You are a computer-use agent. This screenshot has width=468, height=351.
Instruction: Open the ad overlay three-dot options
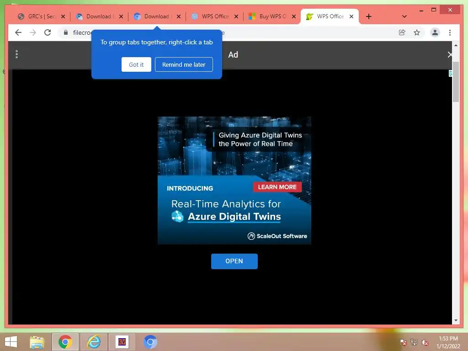[17, 54]
